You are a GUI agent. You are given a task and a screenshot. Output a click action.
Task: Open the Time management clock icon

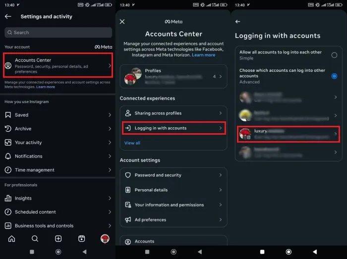[x=8, y=170]
